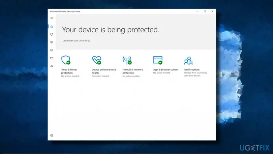Click App & browser control window tile icon

[158, 60]
